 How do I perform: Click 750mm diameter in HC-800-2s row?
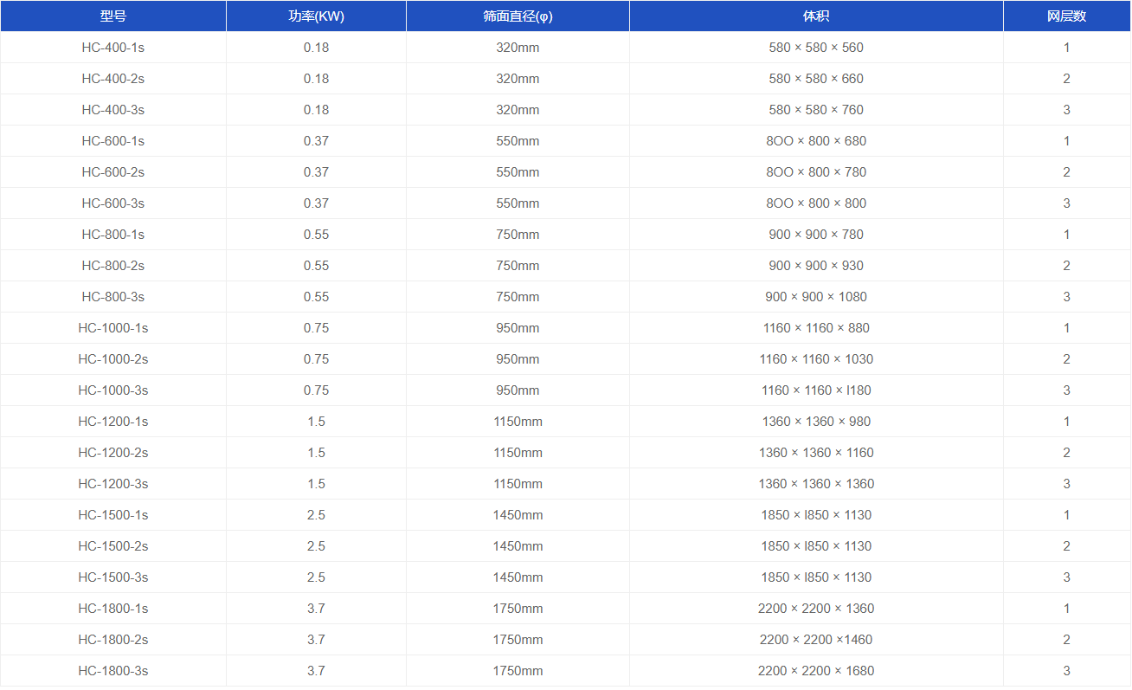click(x=518, y=266)
